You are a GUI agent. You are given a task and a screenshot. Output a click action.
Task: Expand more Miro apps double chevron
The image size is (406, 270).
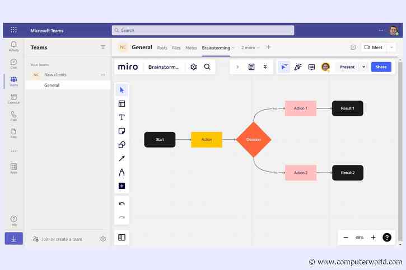click(x=265, y=67)
